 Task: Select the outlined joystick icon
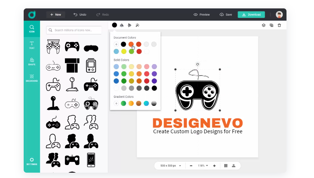point(72,84)
